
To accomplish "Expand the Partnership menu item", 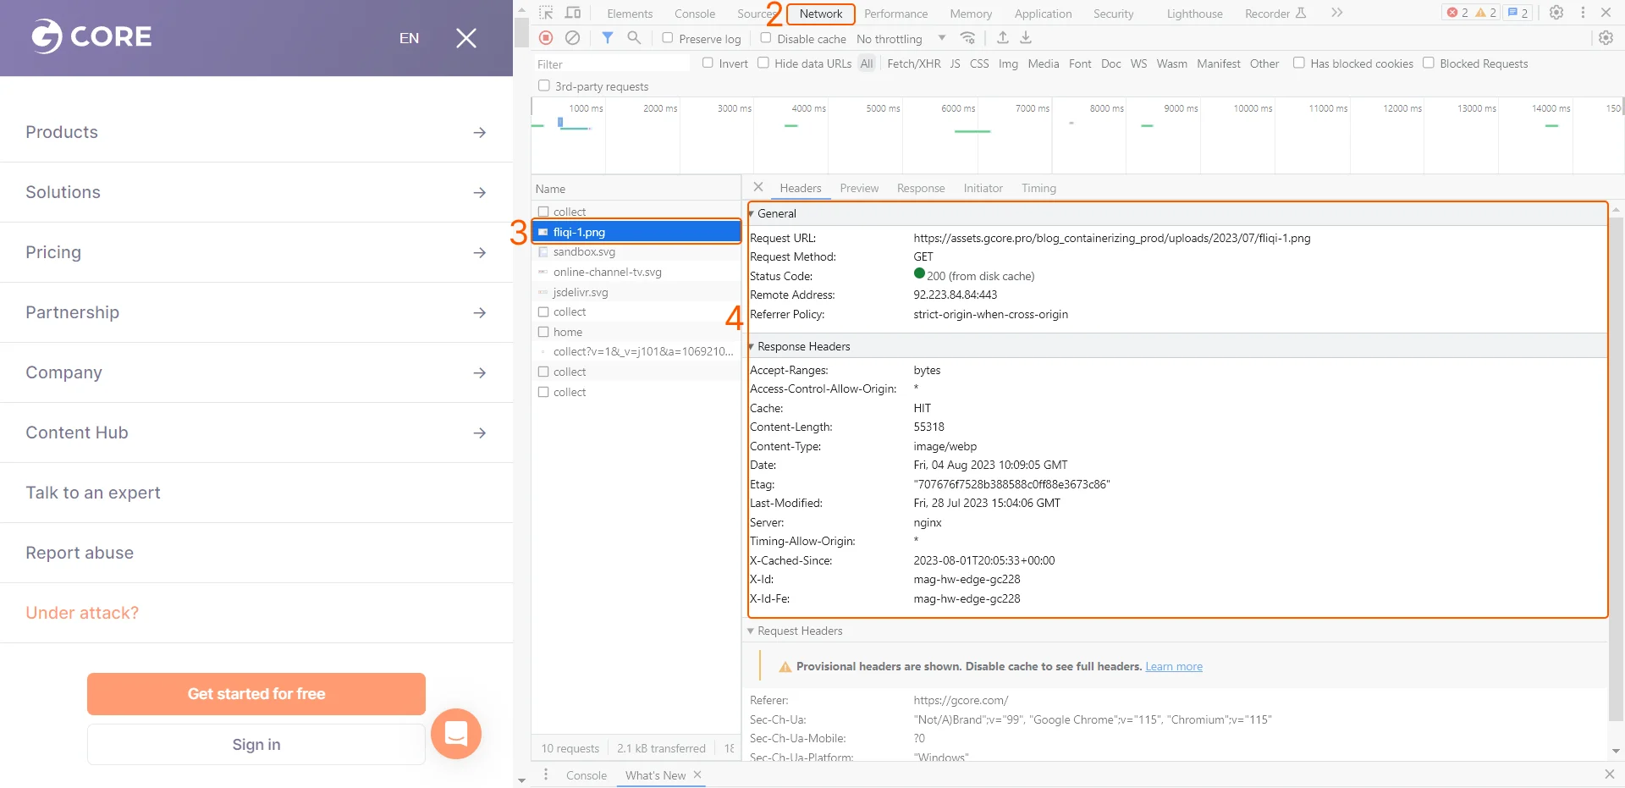I will (256, 312).
